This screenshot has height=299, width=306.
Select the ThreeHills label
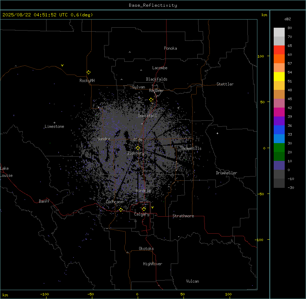pos(191,148)
